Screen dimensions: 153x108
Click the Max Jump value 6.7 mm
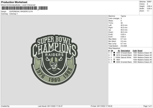tap(123, 44)
